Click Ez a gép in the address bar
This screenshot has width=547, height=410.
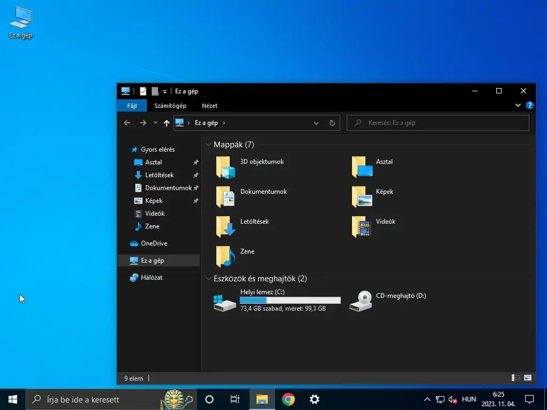pos(206,123)
